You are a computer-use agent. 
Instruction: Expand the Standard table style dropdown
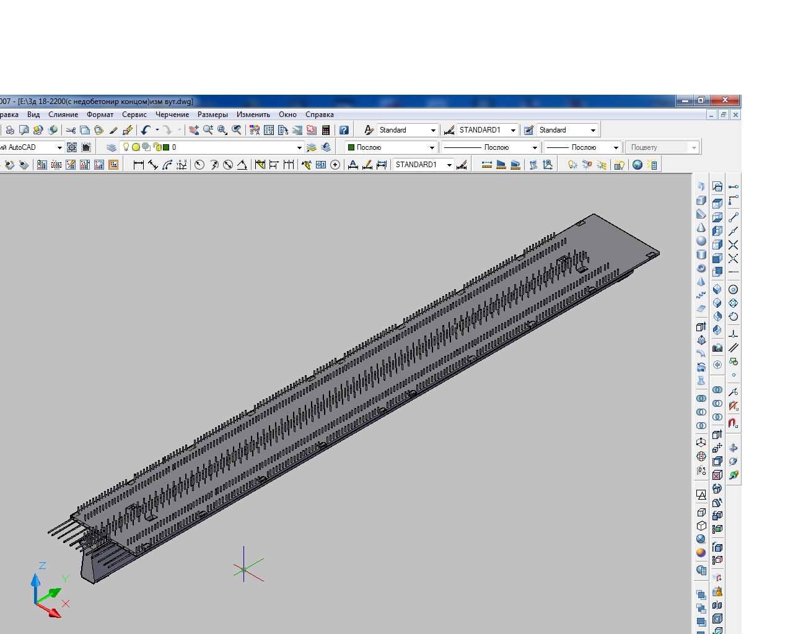[x=593, y=130]
